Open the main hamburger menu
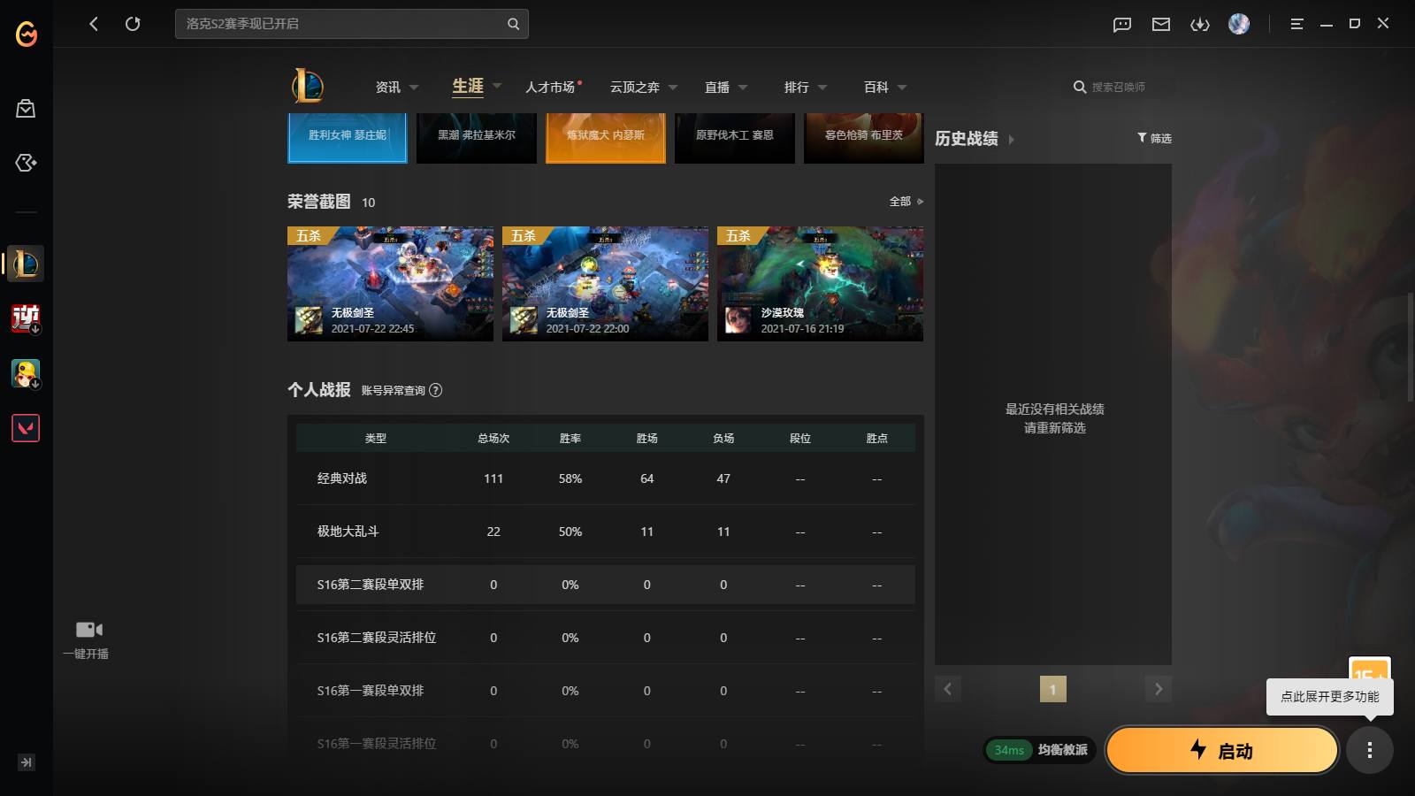The image size is (1415, 796). [x=1296, y=24]
